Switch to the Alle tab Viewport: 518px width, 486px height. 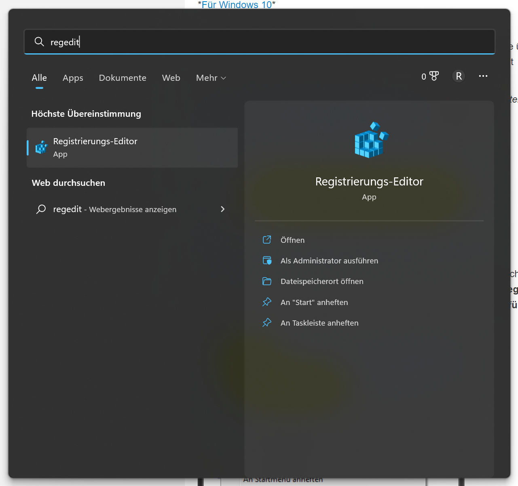[39, 78]
